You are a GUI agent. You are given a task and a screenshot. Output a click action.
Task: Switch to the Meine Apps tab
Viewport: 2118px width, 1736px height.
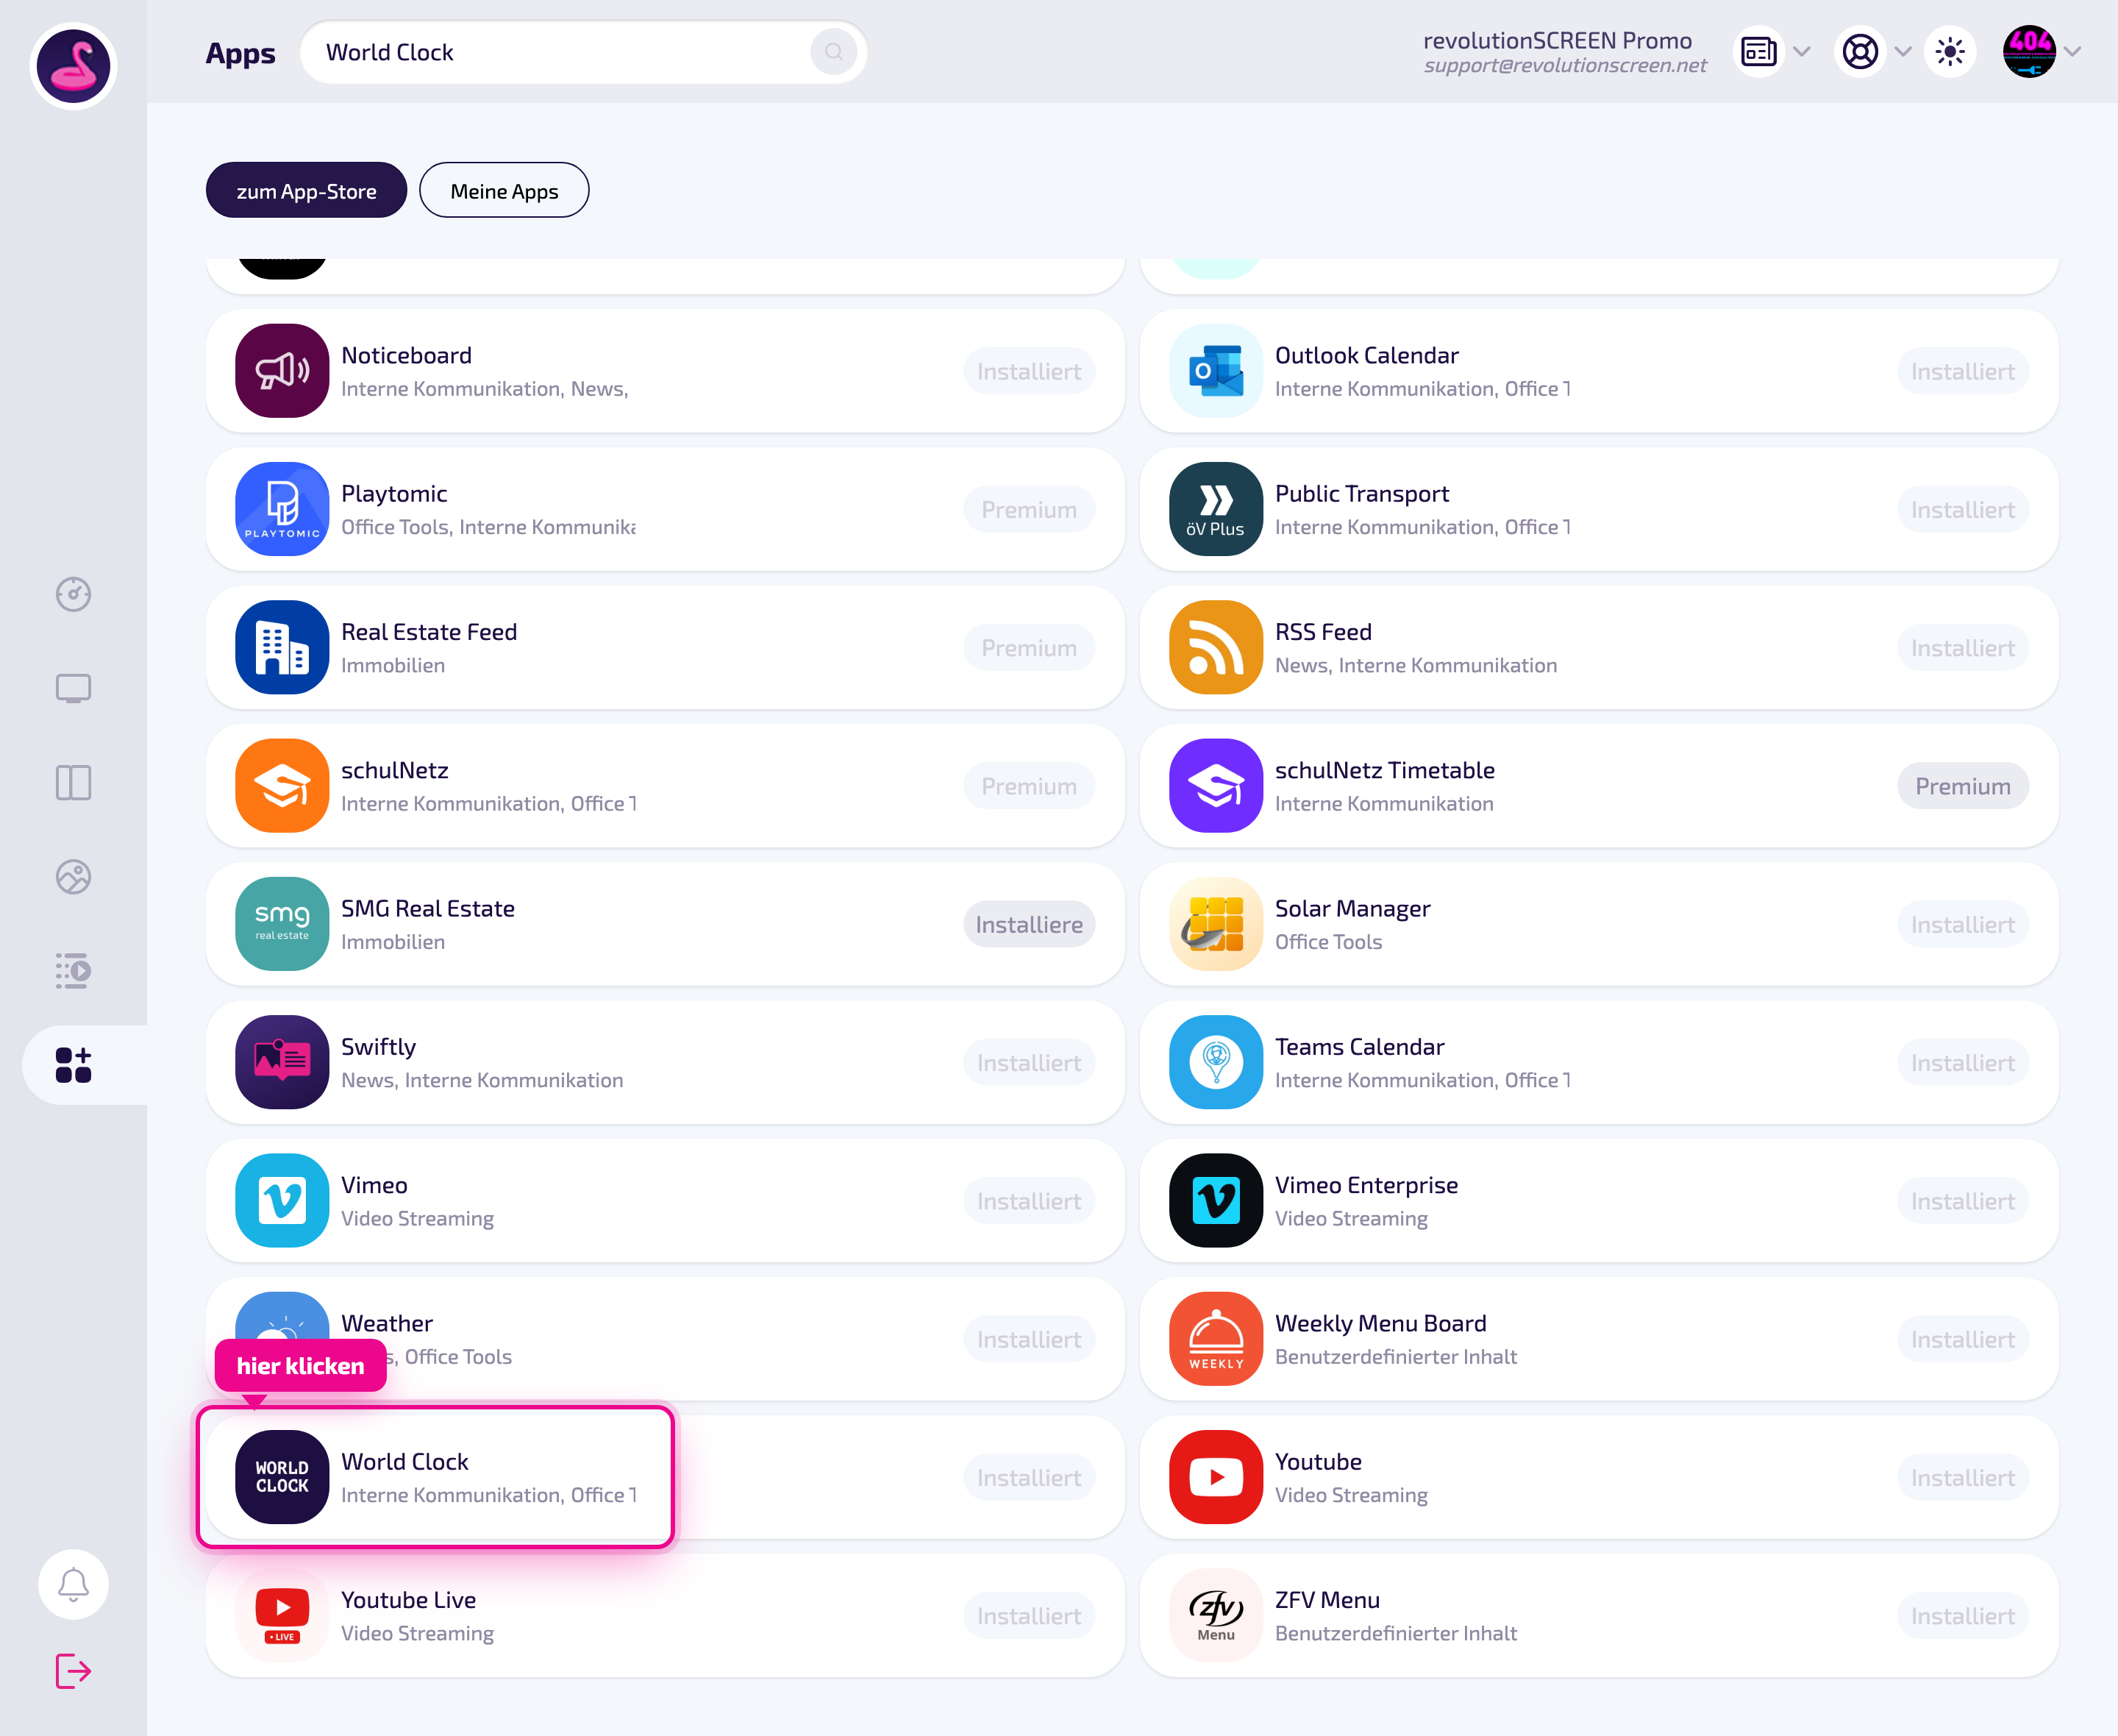pos(504,190)
